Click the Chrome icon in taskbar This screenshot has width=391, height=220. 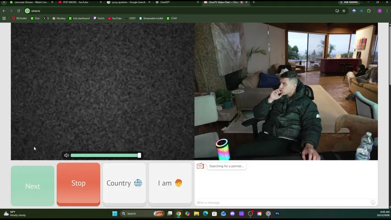[179, 214]
